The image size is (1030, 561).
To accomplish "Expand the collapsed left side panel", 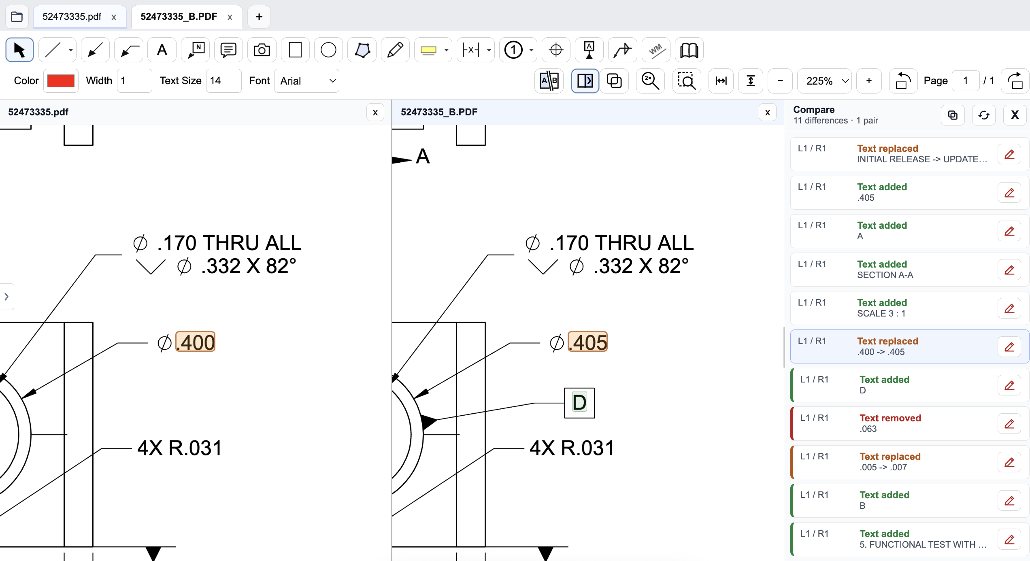I will tap(6, 297).
